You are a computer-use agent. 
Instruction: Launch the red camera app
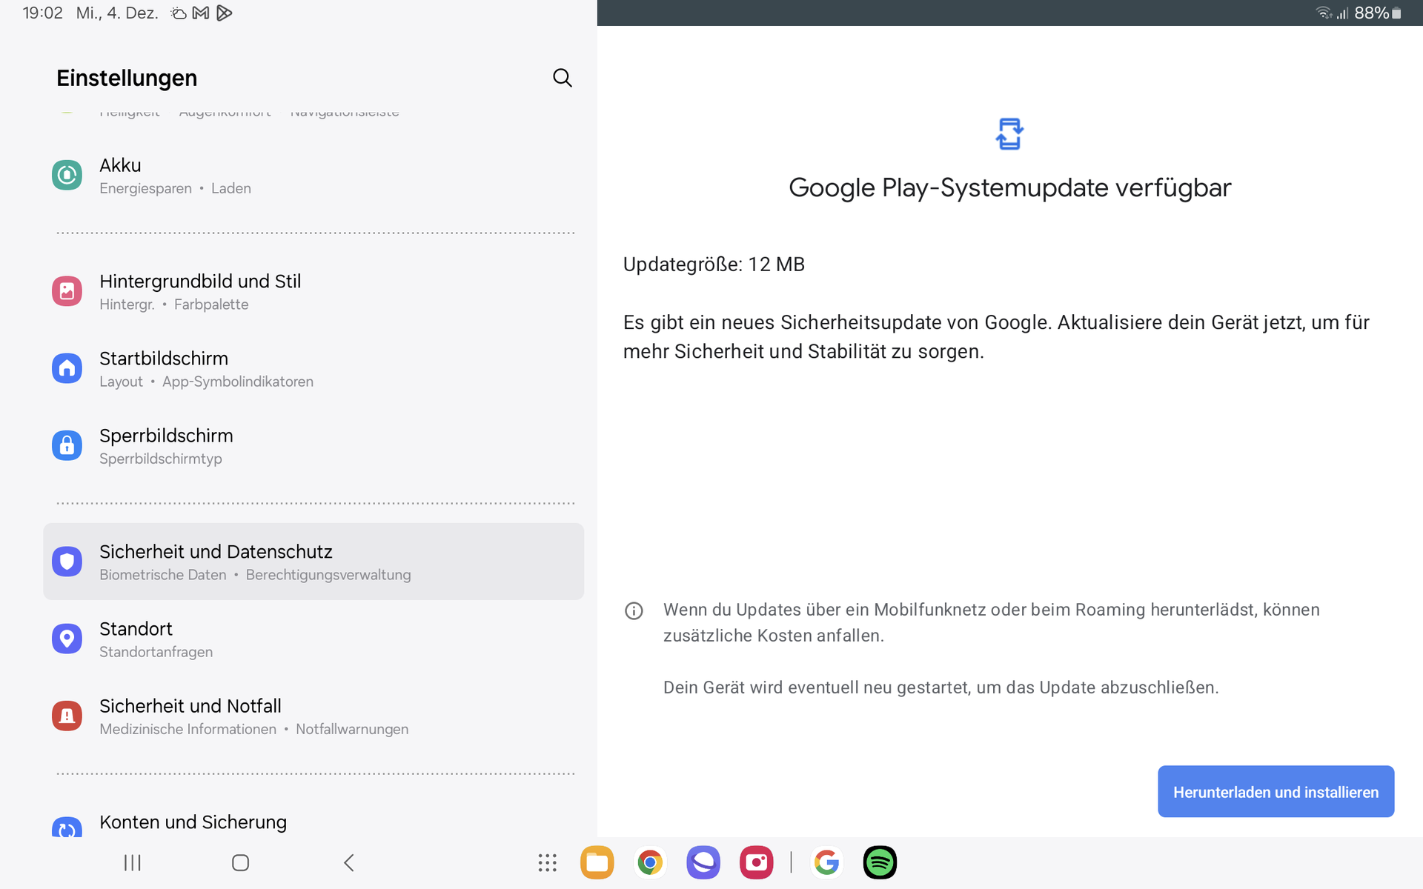(756, 862)
